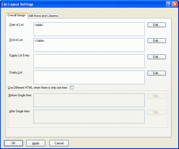
Task: Click the After Single Item Edit button
Action: [156, 112]
